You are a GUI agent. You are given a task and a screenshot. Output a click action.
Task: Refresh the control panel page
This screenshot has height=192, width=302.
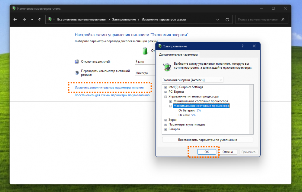(227, 20)
